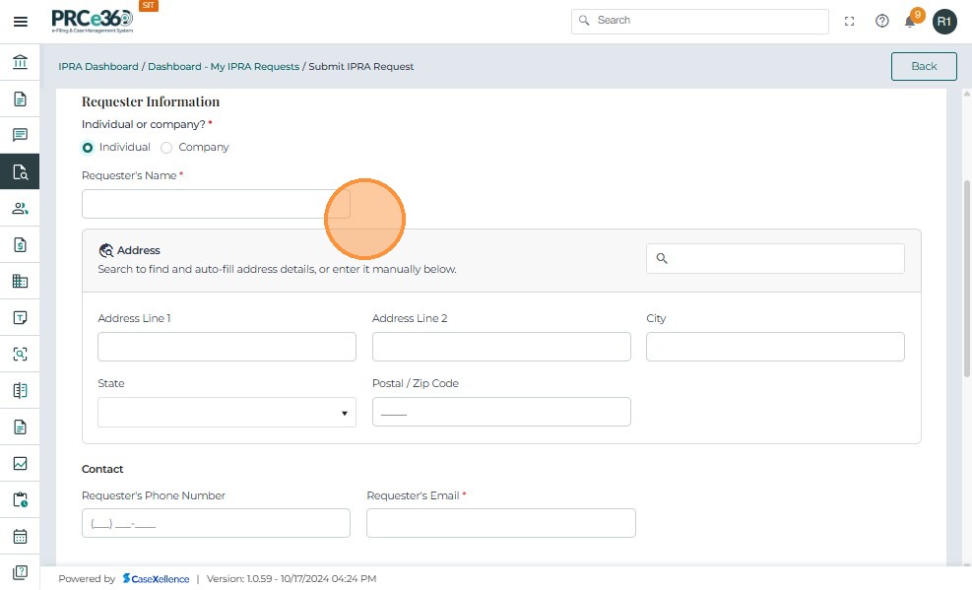Toggle fullscreen mode icon
972x590 pixels.
[850, 21]
